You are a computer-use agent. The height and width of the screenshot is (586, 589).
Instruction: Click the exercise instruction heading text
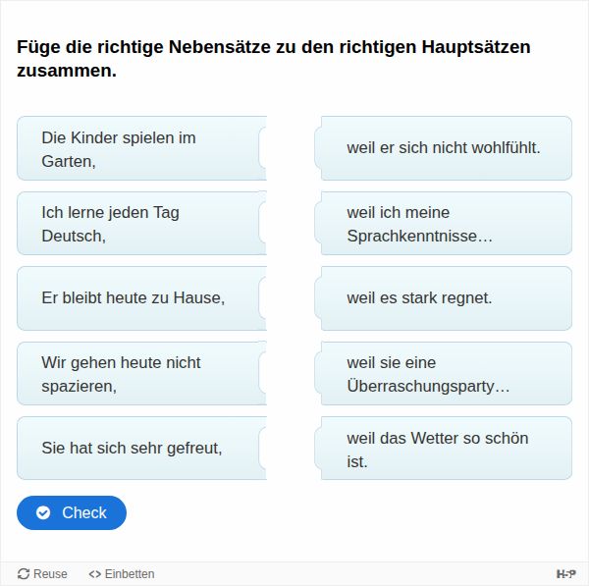(x=274, y=59)
